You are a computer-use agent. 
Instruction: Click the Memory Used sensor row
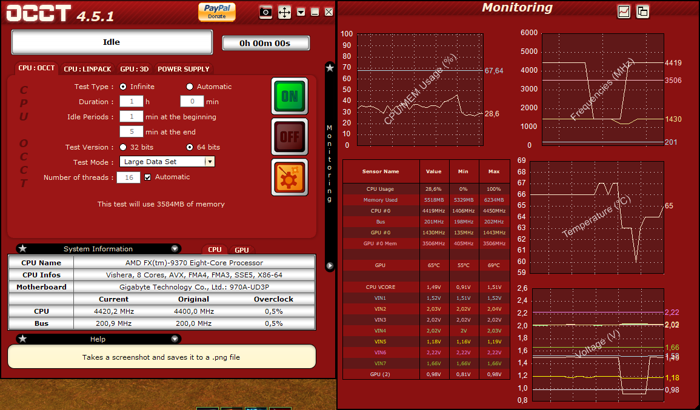click(x=426, y=200)
